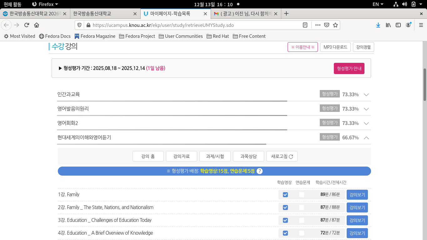Image resolution: width=427 pixels, height=240 pixels.
Task: Click the help question mark icon
Action: [259, 171]
